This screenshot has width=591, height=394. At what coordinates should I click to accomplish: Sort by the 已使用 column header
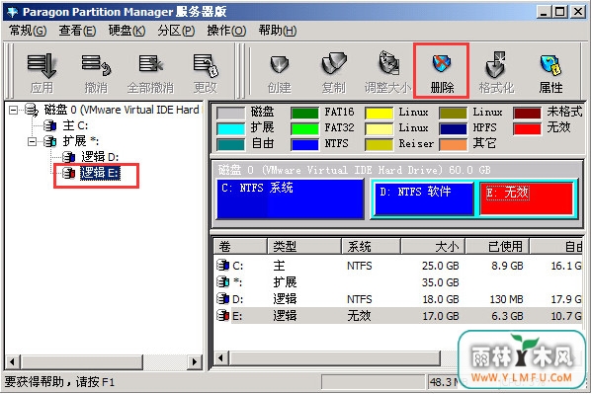pyautogui.click(x=497, y=246)
